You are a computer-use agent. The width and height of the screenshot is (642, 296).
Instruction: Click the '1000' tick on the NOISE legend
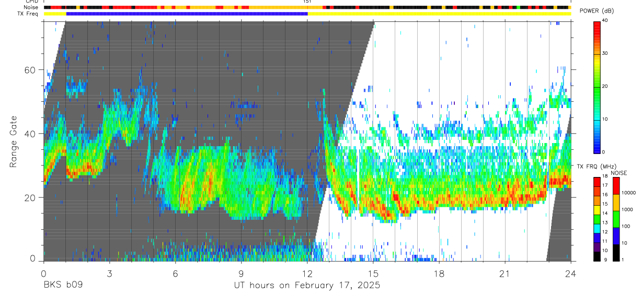tap(627, 210)
